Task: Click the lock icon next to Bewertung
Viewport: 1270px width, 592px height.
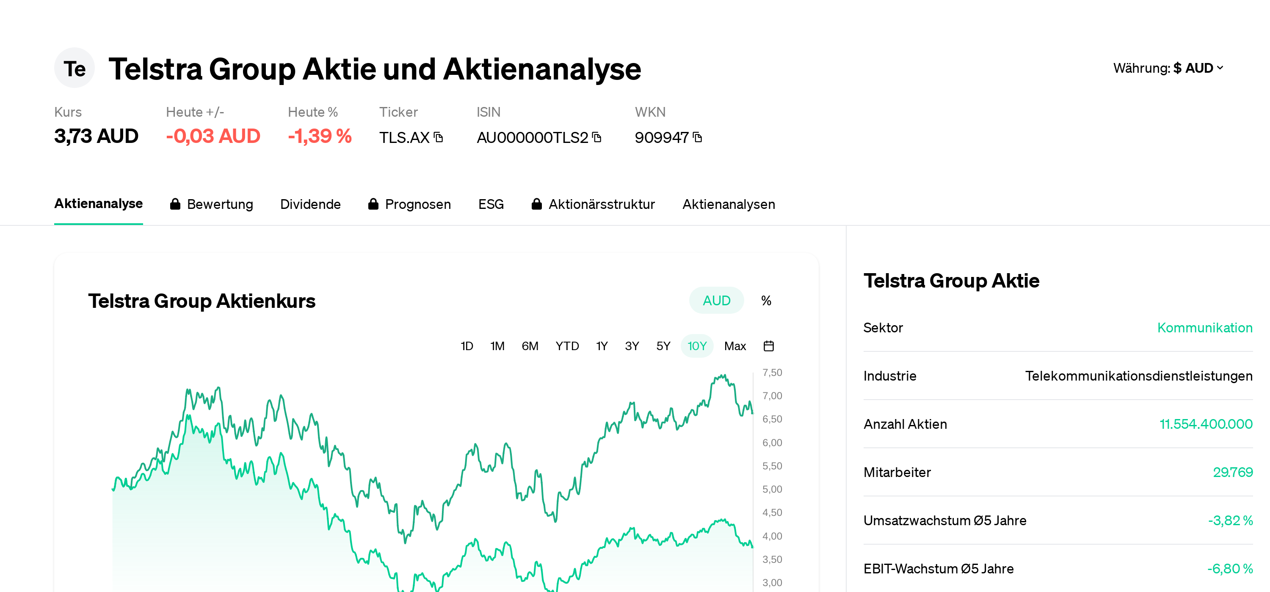Action: (x=175, y=203)
